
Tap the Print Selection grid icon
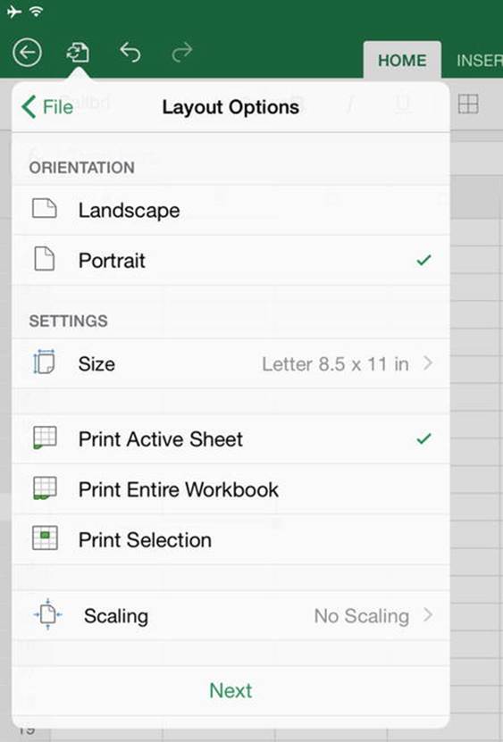pos(45,538)
